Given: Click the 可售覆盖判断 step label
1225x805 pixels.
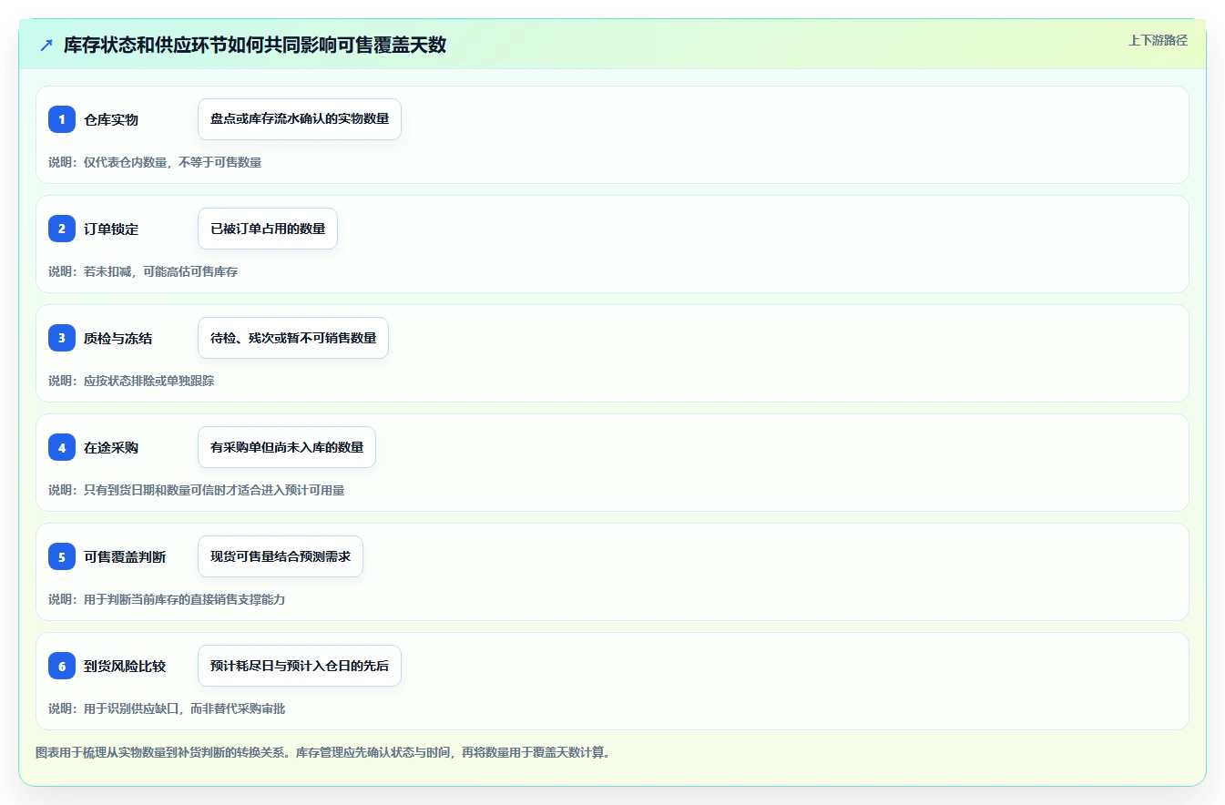Looking at the screenshot, I should point(125,557).
